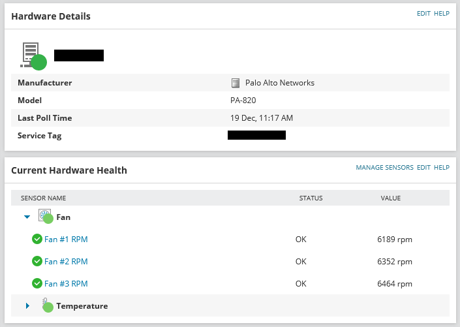Open Help for Current Hardware Health panel

(x=442, y=168)
